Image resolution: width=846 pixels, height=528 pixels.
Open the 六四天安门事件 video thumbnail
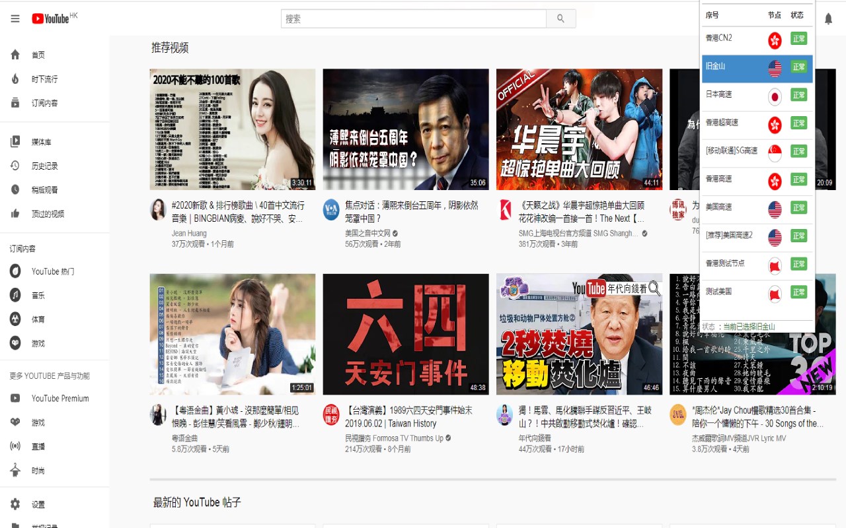coord(406,334)
